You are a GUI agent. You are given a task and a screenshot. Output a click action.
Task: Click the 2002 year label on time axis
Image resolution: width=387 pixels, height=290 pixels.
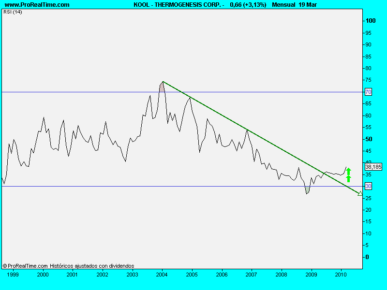[102, 275]
